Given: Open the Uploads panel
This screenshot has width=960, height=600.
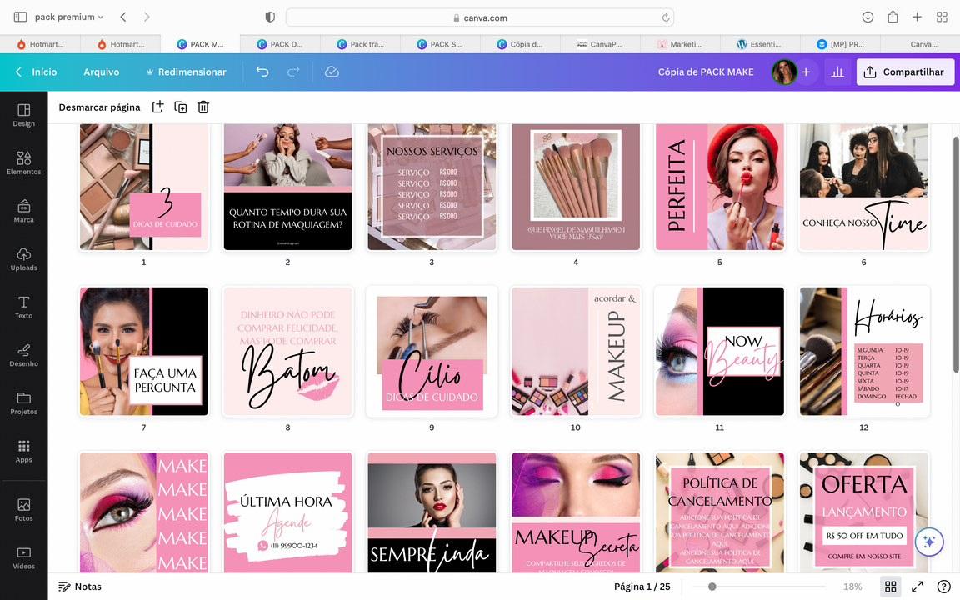Looking at the screenshot, I should click(23, 258).
